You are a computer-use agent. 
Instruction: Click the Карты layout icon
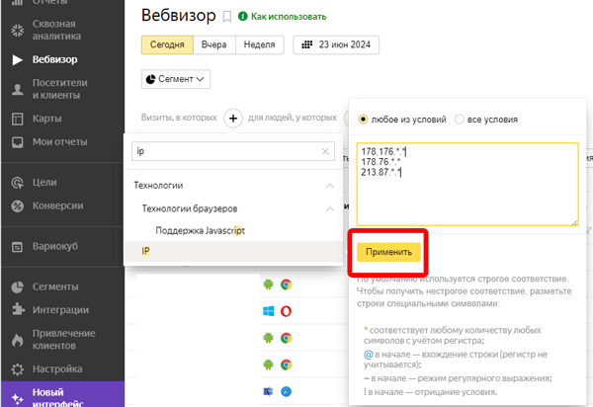(x=18, y=120)
